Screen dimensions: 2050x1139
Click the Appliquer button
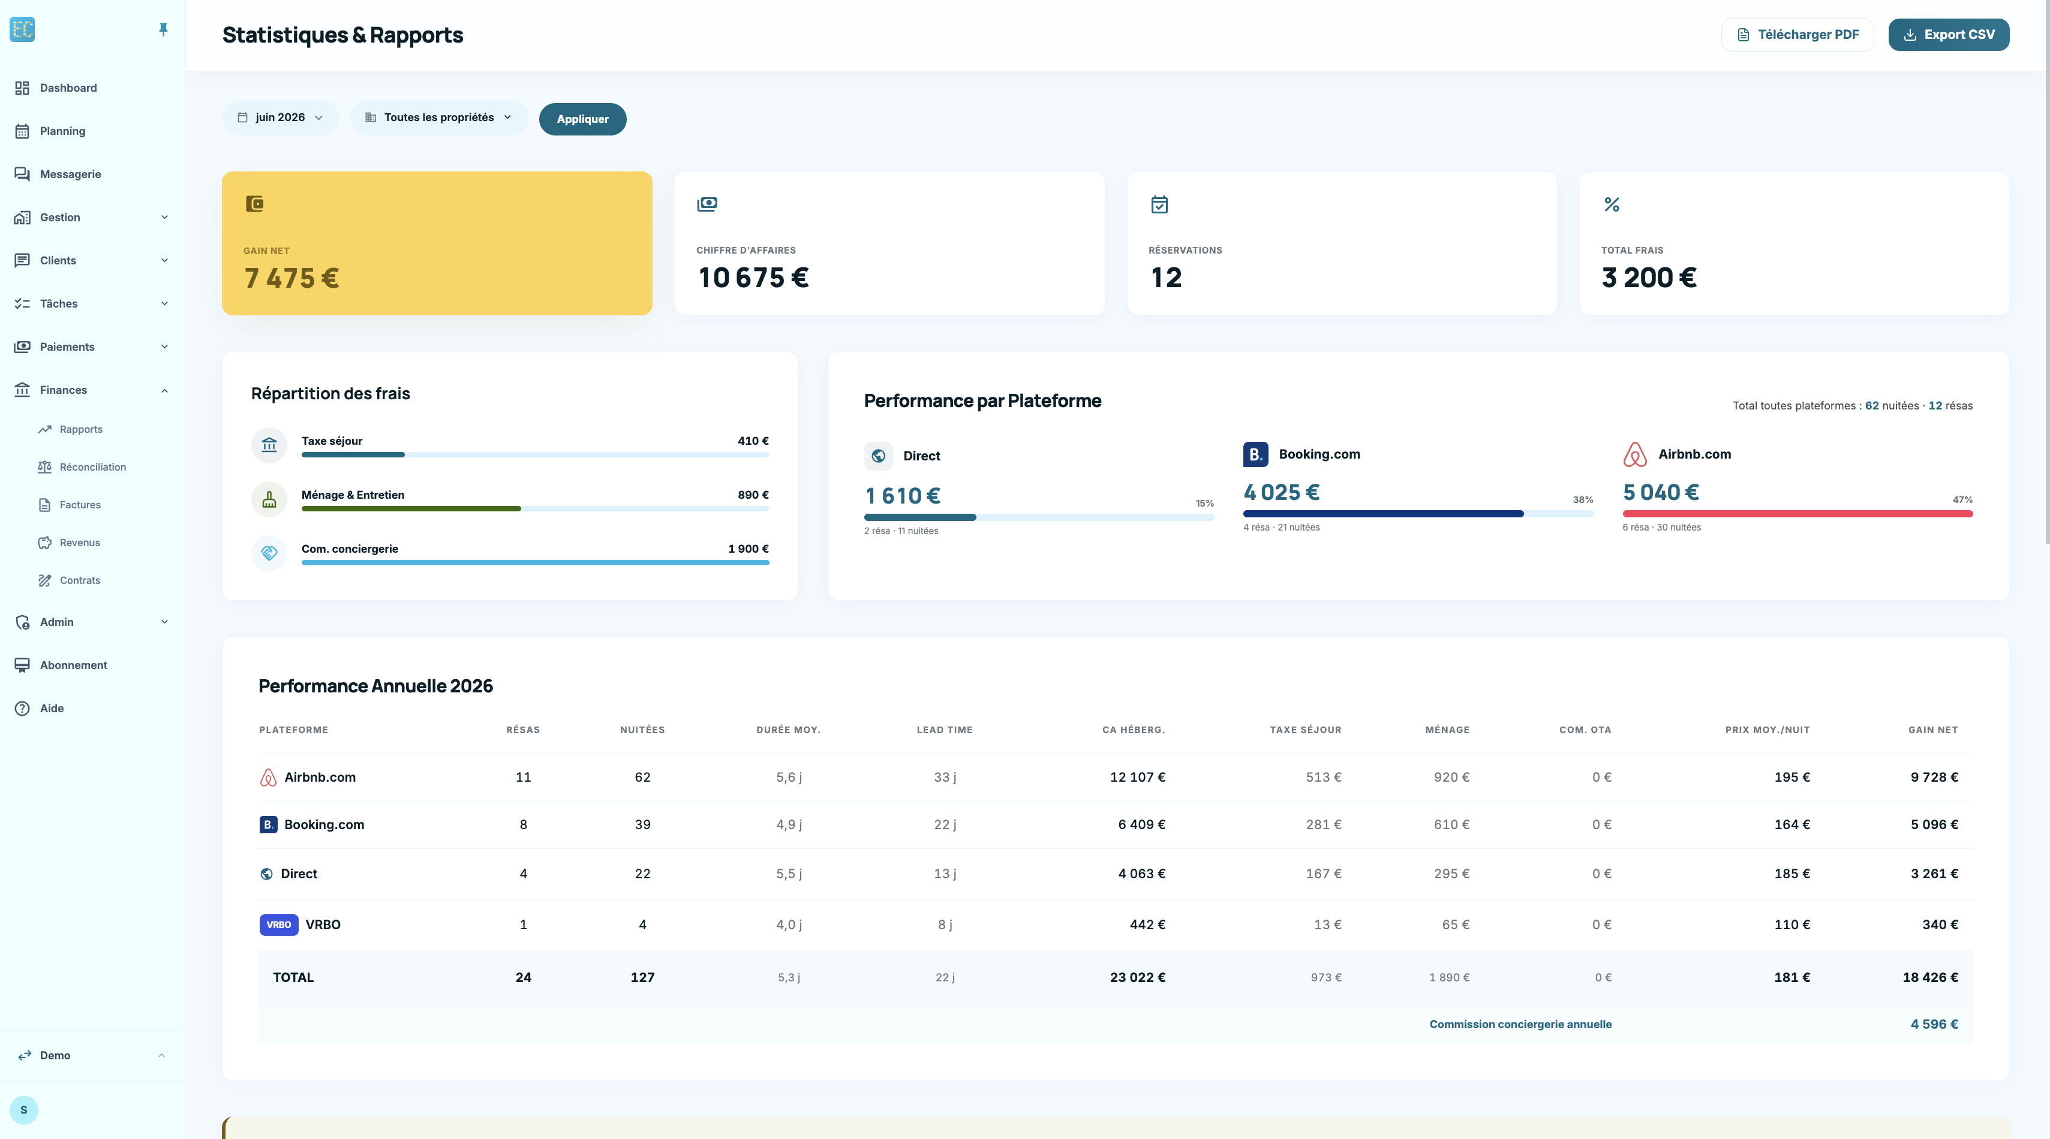(x=582, y=119)
